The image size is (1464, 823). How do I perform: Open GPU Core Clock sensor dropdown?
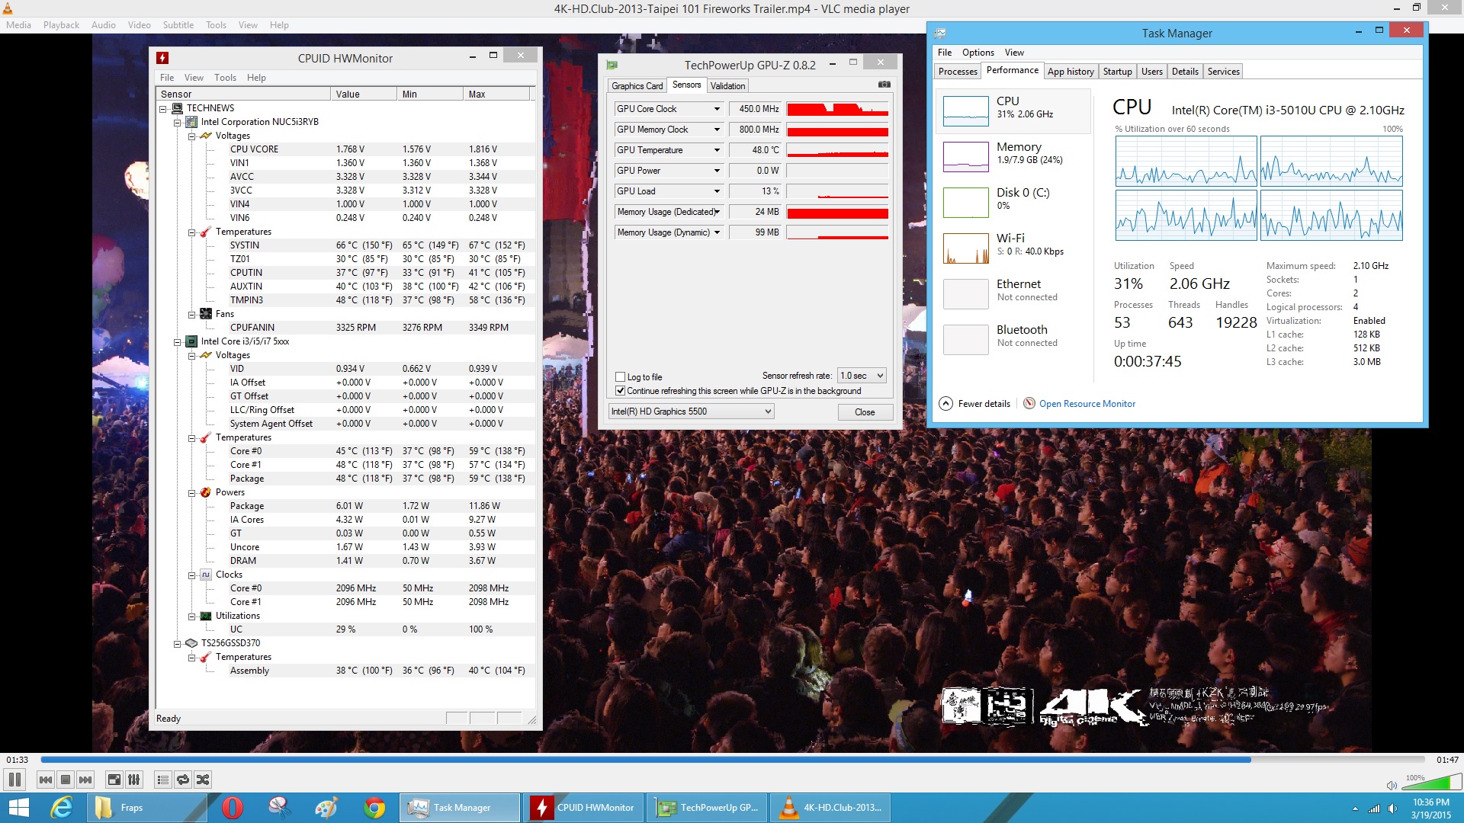[717, 109]
